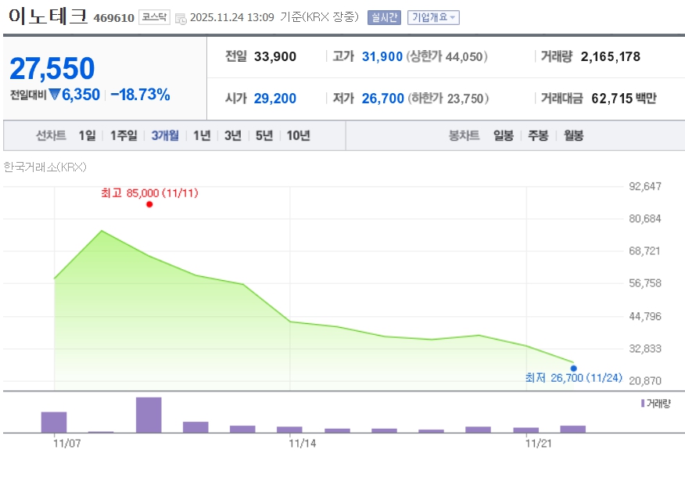This screenshot has height=500, width=685.
Task: Click the red 최고 85,000 high point marker
Action: click(x=149, y=204)
